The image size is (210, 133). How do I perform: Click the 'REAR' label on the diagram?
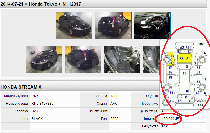[x=200, y=105]
